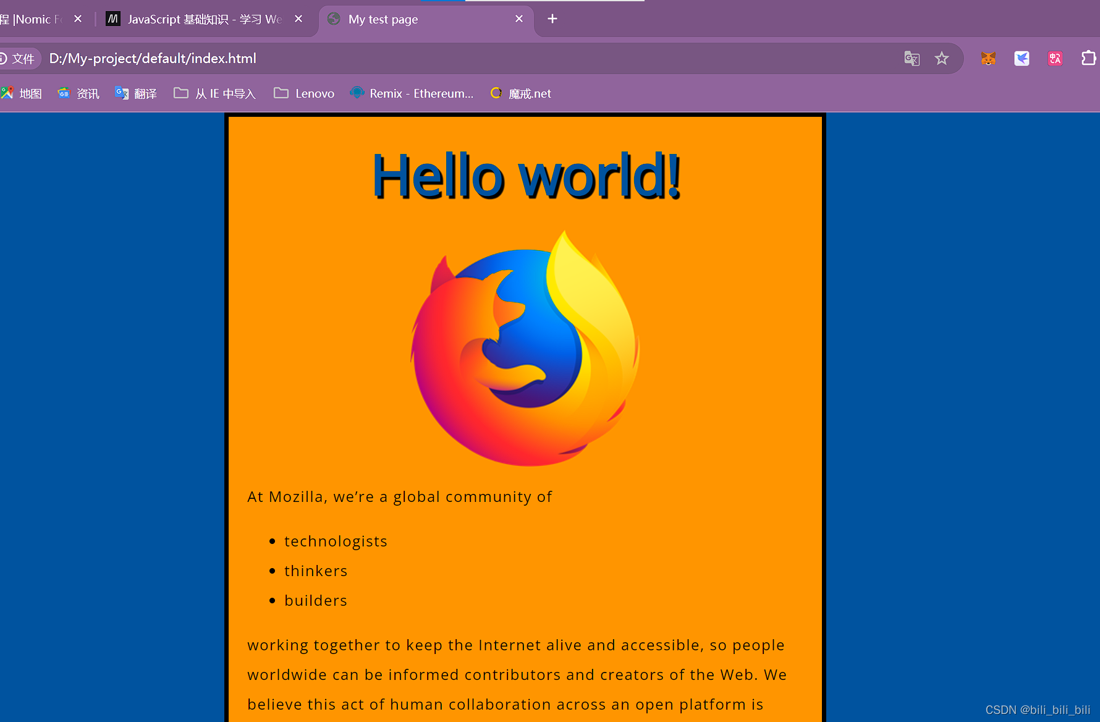This screenshot has height=722, width=1100.
Task: Click the Firefox logo image
Action: [x=525, y=348]
